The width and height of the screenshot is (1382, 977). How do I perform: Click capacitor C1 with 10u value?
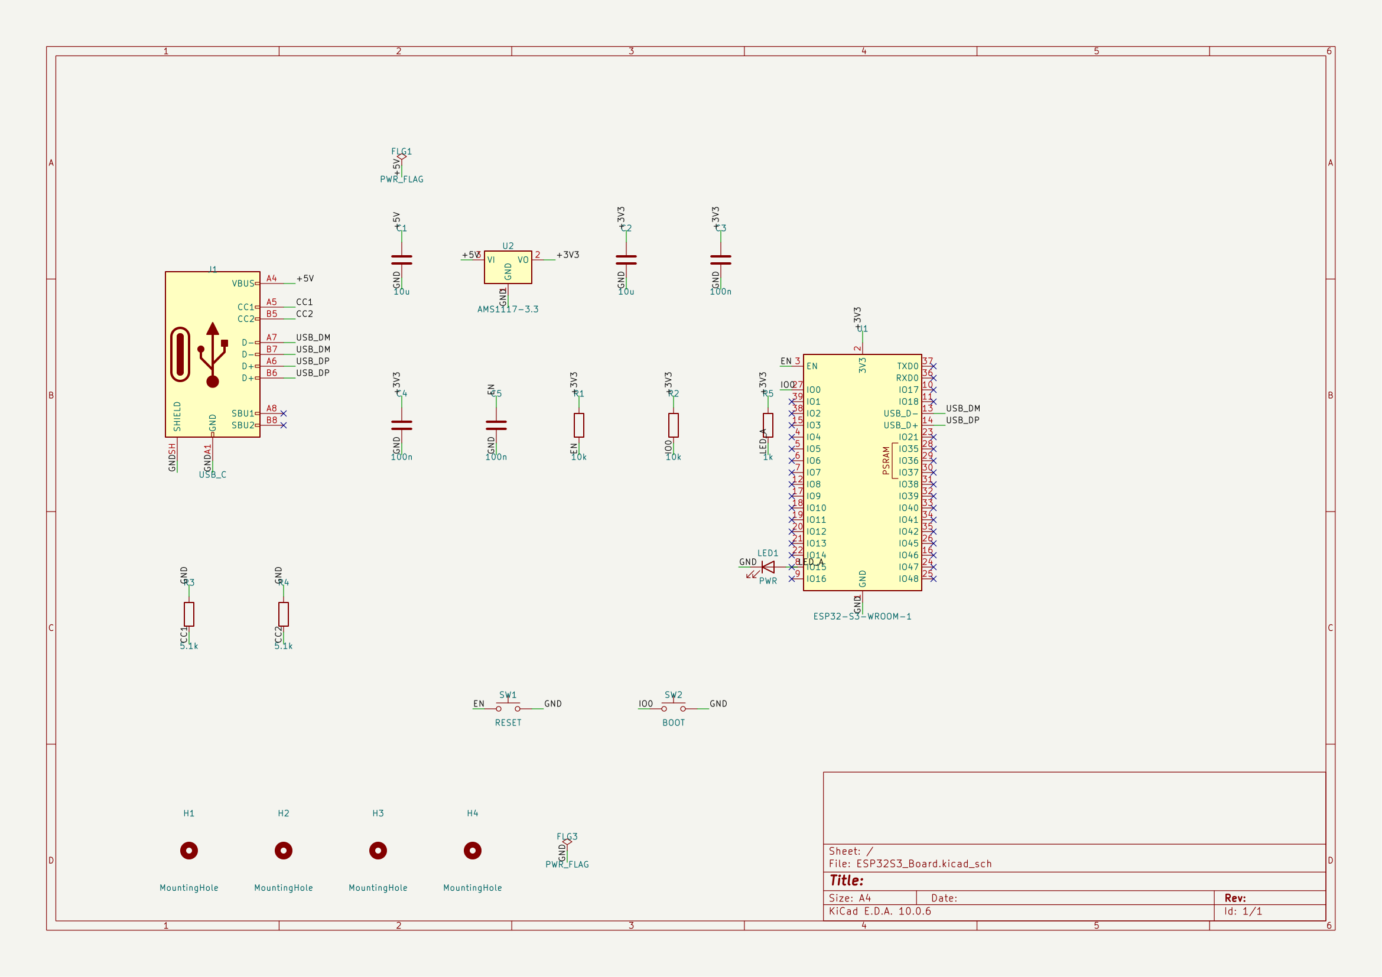[x=401, y=260]
